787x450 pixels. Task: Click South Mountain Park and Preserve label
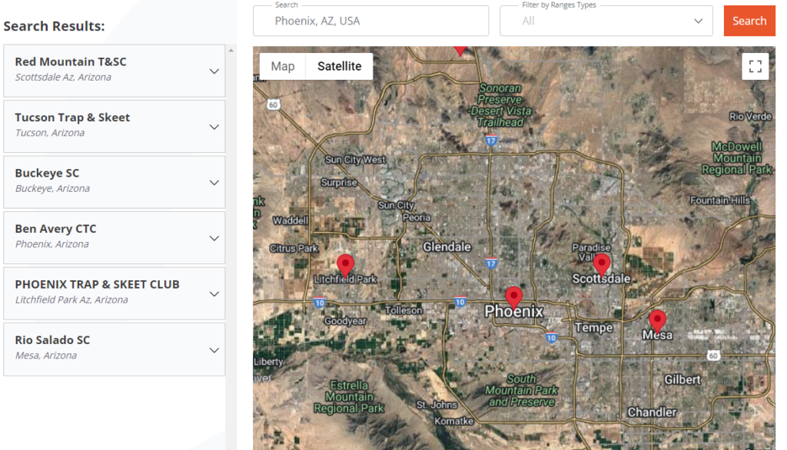(x=522, y=390)
